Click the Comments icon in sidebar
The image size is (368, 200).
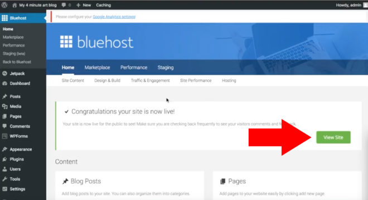click(x=4, y=126)
